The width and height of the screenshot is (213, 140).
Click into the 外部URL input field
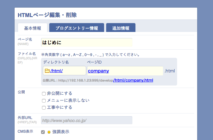coord(87,120)
